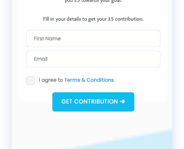This screenshot has width=184, height=149.
Task: Focus the First Name input field
Action: click(x=93, y=39)
